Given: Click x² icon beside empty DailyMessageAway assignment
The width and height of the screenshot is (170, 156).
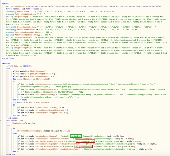Looking at the screenshot, I should [x=14, y=76].
